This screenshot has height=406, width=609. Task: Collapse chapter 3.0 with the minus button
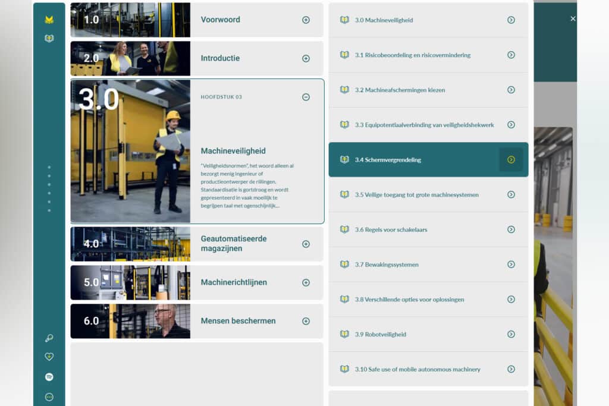click(306, 97)
